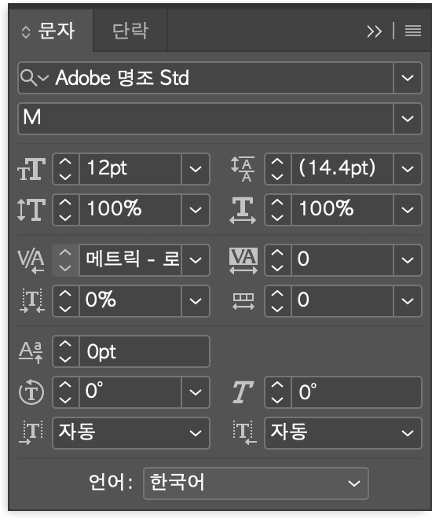Open the left 자동 spacing dropdown

tap(131, 433)
